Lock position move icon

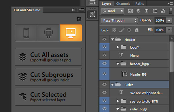click(129, 30)
